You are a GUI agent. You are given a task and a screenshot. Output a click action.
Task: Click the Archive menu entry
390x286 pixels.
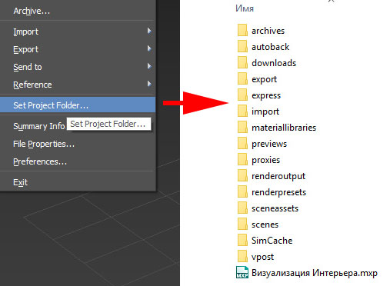[x=32, y=11]
